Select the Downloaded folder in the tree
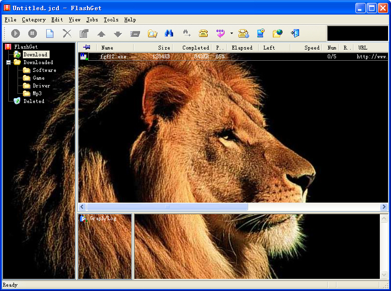The width and height of the screenshot is (391, 291). pos(38,62)
